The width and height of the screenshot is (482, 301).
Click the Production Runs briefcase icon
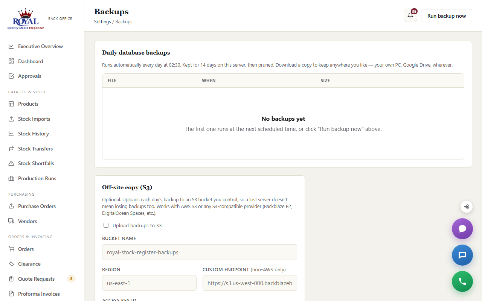coord(11,178)
